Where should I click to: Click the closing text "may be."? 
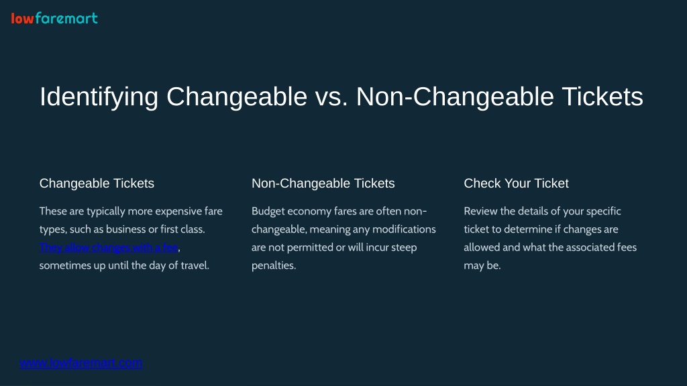(x=482, y=265)
